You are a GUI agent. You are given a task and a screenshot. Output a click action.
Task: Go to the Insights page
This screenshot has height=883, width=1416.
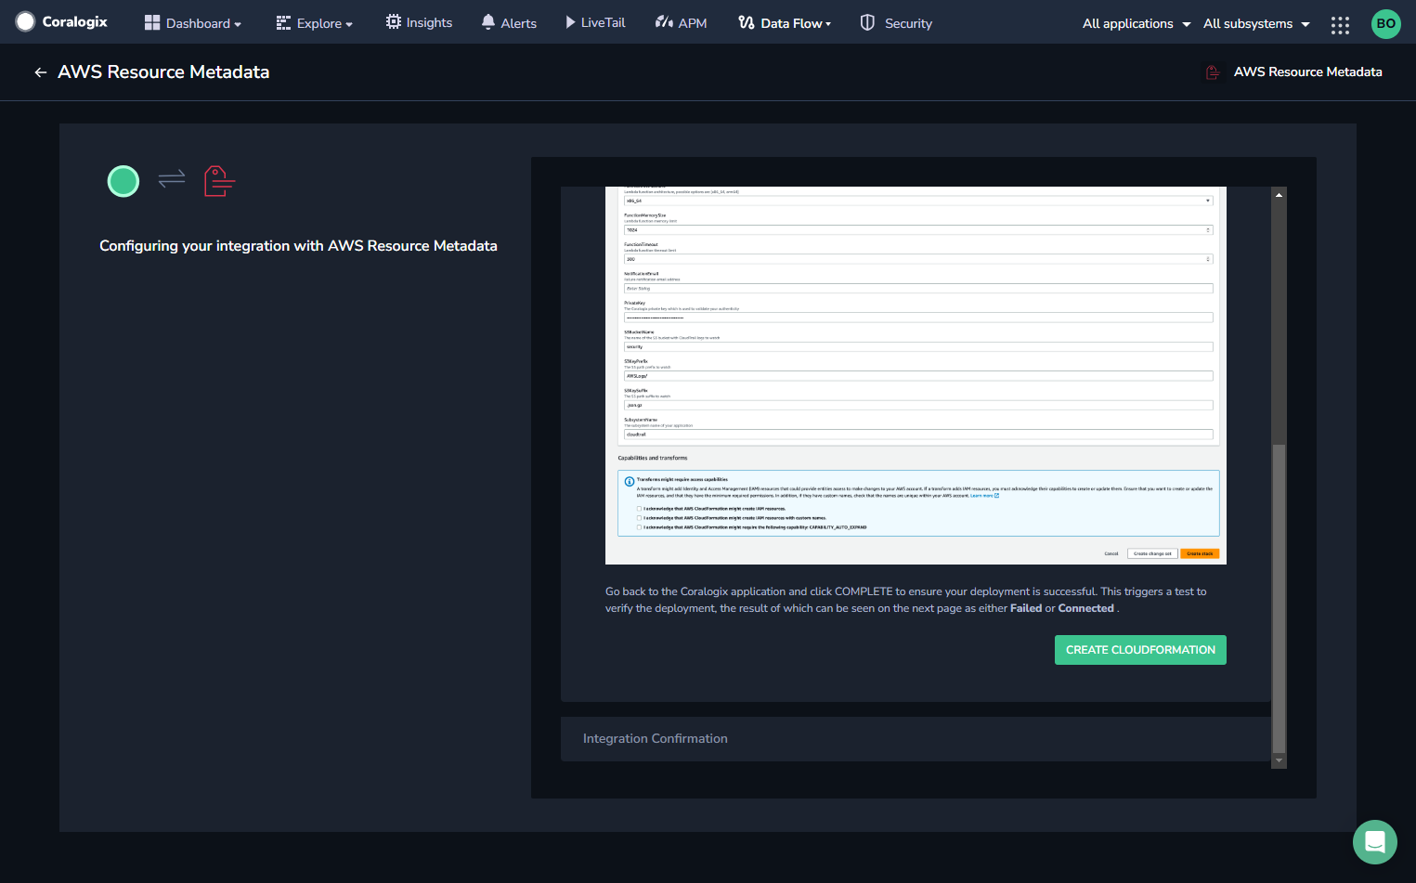tap(420, 22)
